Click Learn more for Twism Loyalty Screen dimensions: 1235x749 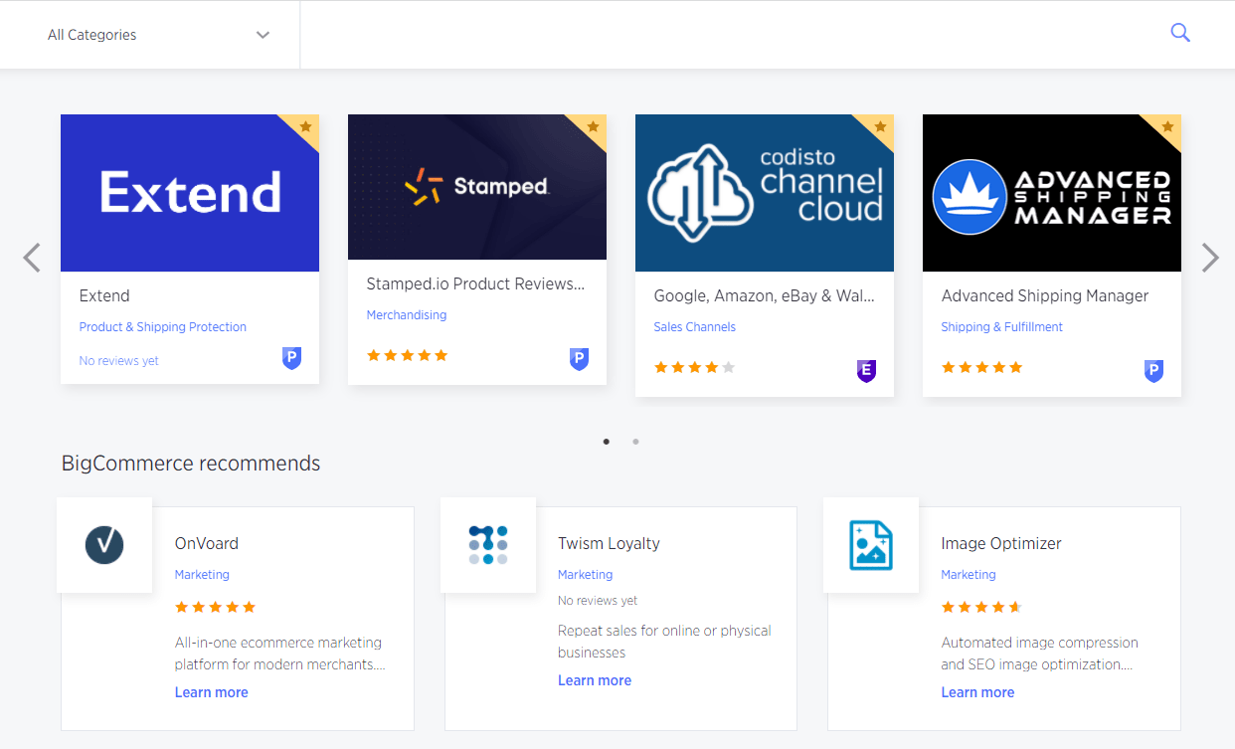pos(595,680)
